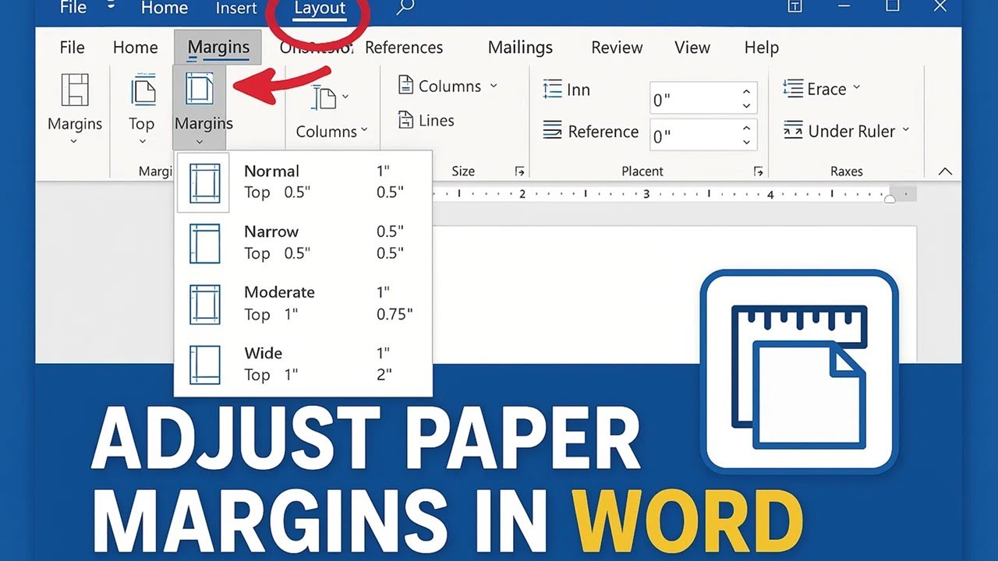This screenshot has height=561, width=998.
Task: Click Home in the title bar
Action: 165,9
